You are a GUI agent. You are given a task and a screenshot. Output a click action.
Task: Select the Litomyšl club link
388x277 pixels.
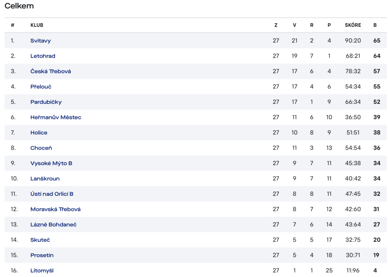(x=42, y=271)
